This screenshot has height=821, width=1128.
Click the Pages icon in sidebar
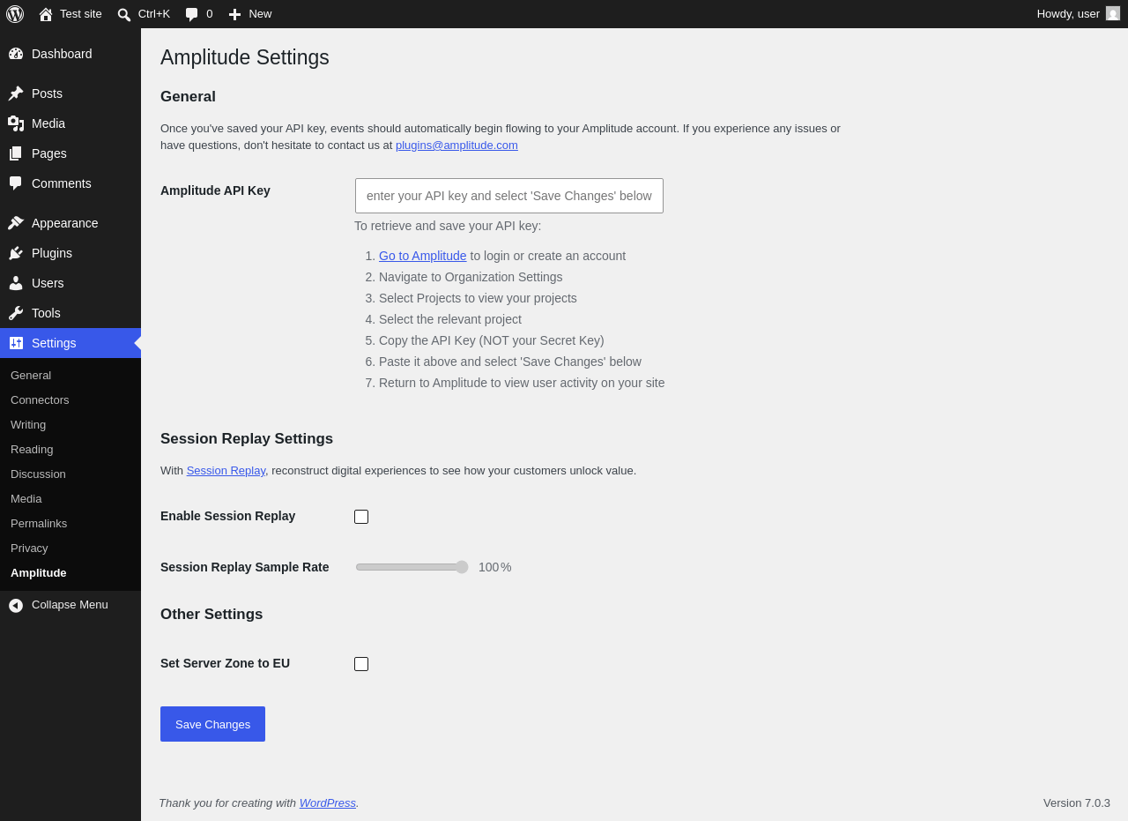click(x=16, y=153)
